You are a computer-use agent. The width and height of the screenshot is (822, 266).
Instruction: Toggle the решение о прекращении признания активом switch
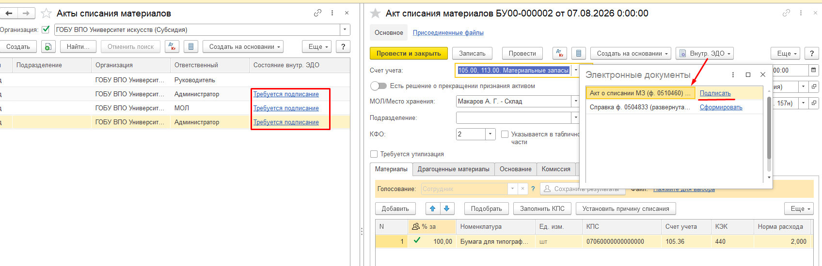(379, 86)
